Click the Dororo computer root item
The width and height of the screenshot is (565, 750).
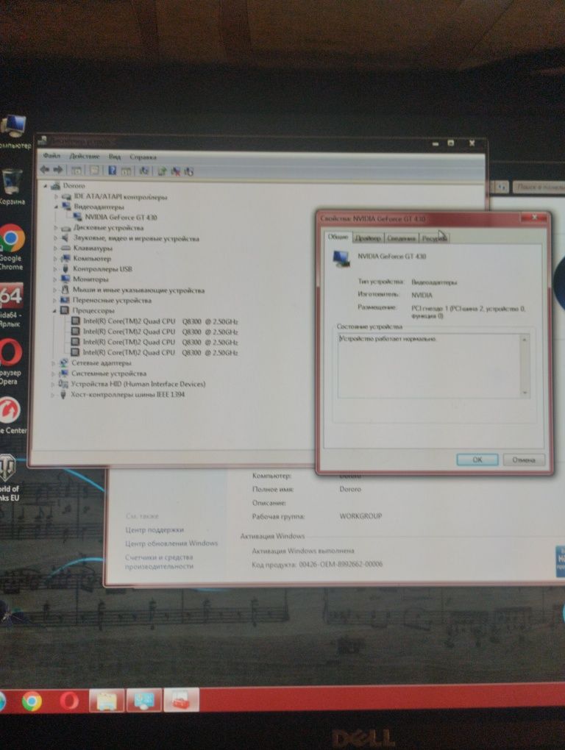tap(74, 185)
